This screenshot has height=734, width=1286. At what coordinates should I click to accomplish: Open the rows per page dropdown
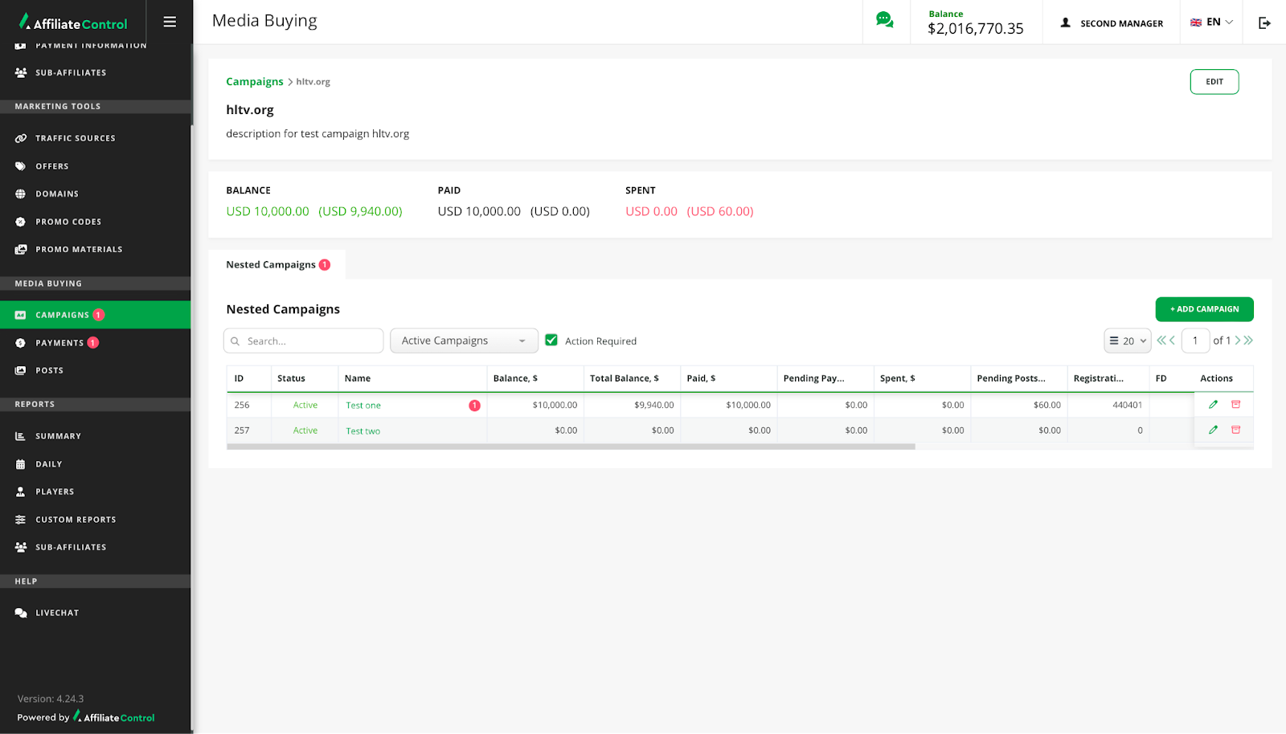click(x=1127, y=340)
